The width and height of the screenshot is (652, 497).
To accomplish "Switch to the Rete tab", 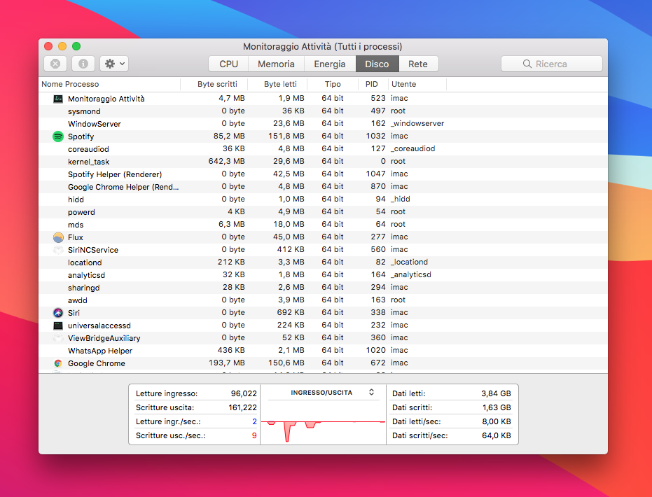I will point(418,64).
